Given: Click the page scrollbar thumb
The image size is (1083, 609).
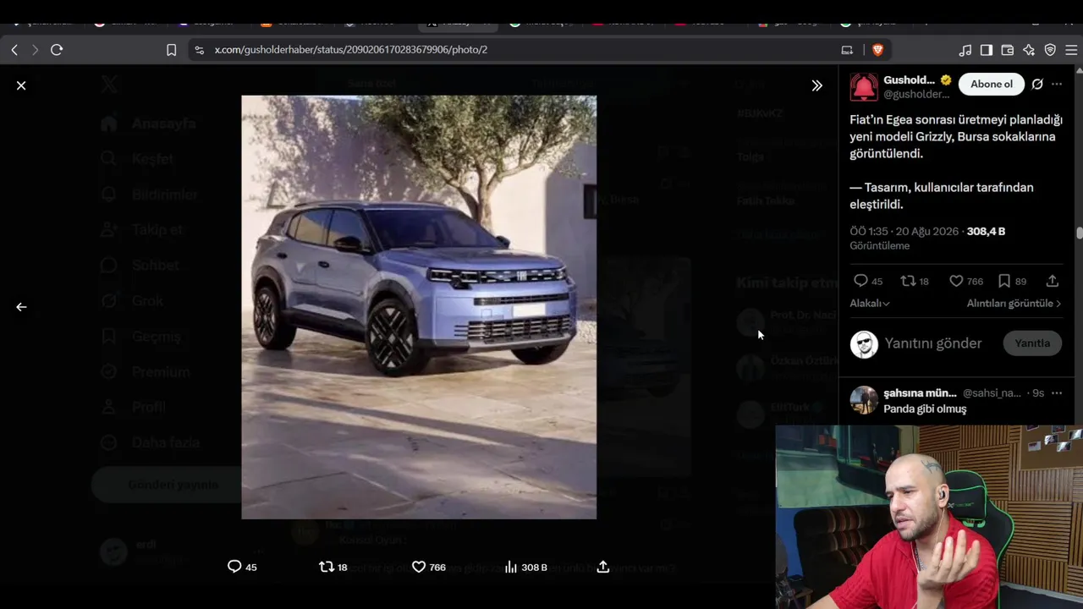Looking at the screenshot, I should click(1080, 233).
